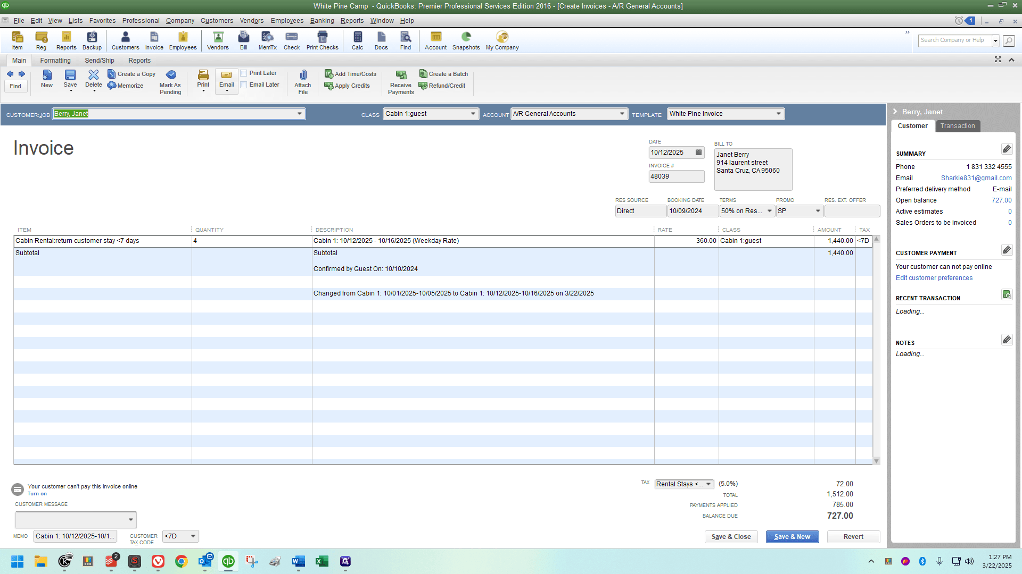The width and height of the screenshot is (1022, 574).
Task: Open the Edit customer preferences link
Action: pyautogui.click(x=934, y=278)
